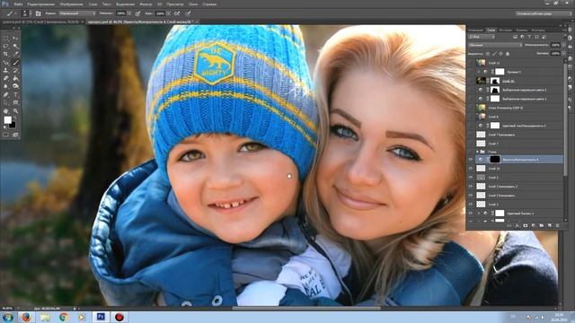Open Google Chrome from the taskbar
575x323 pixels.
click(64, 317)
